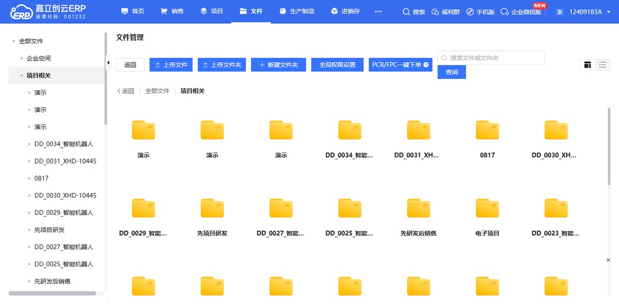Image resolution: width=619 pixels, height=304 pixels.
Task: Collapse the left sidebar with arrow handle
Action: (x=108, y=63)
